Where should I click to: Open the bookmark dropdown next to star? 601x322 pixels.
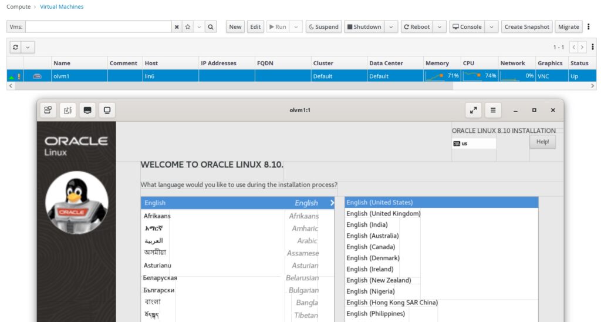[199, 27]
